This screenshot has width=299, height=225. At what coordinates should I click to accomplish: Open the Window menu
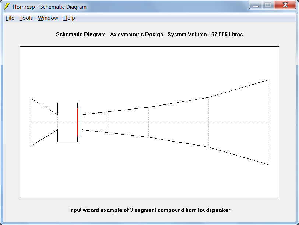coord(48,18)
